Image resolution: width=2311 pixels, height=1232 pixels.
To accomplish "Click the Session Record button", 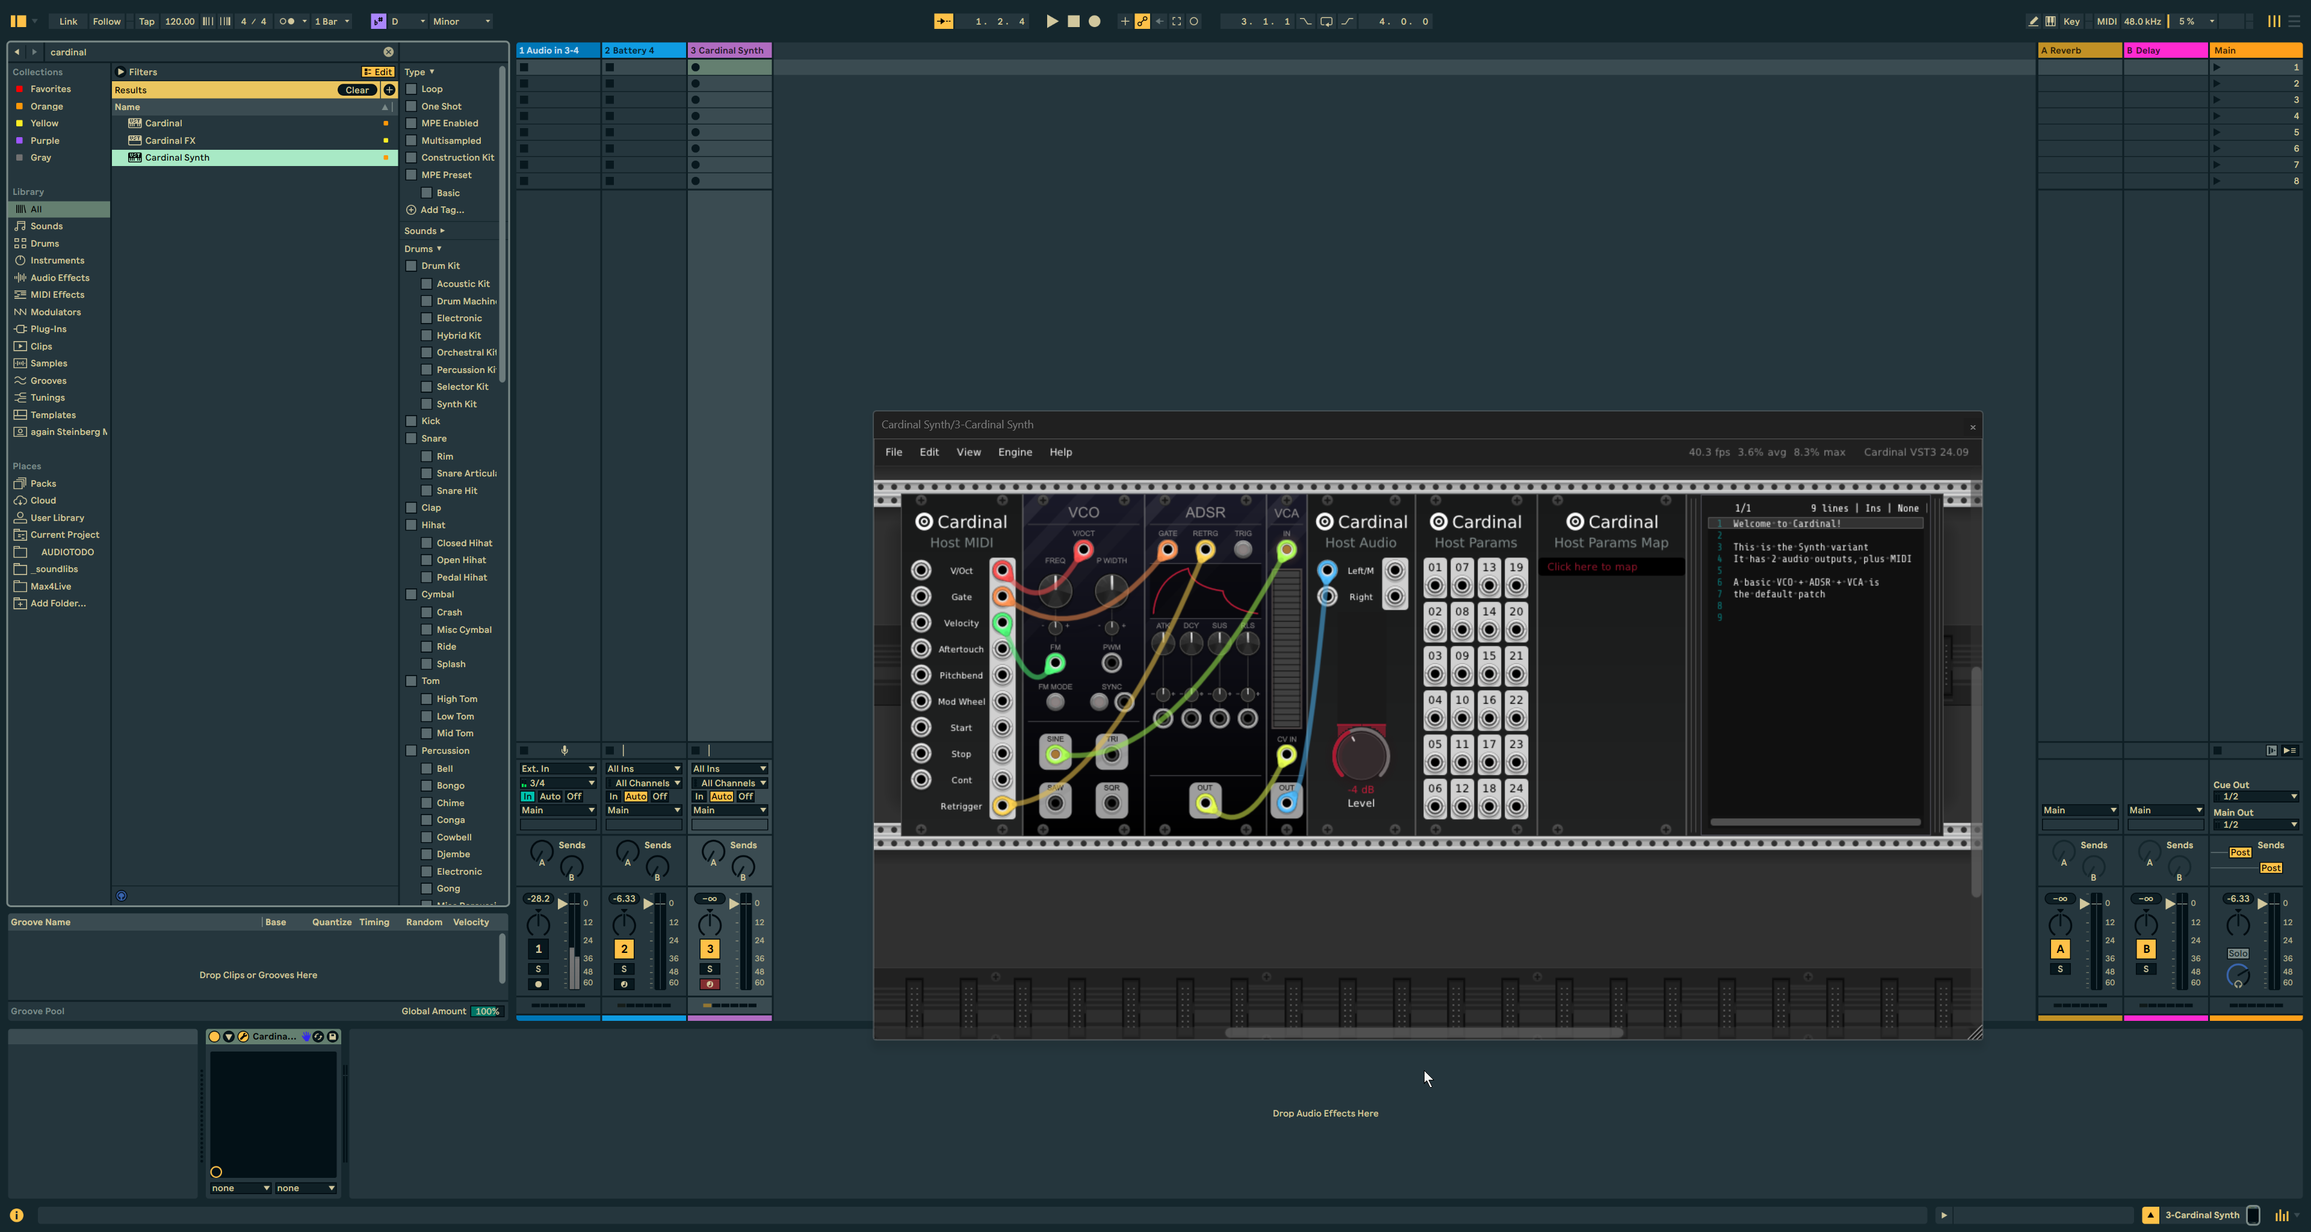I will [1194, 20].
